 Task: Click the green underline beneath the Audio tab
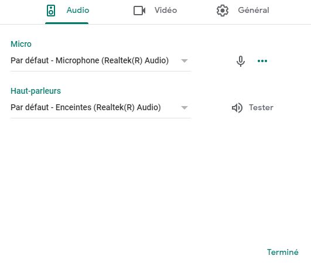[x=67, y=23]
